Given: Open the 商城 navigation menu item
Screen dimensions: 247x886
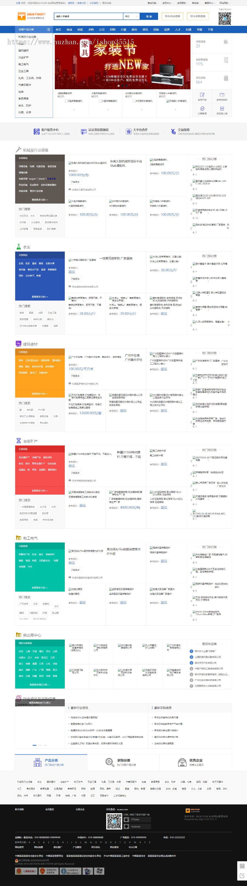Looking at the screenshot, I should [69, 30].
